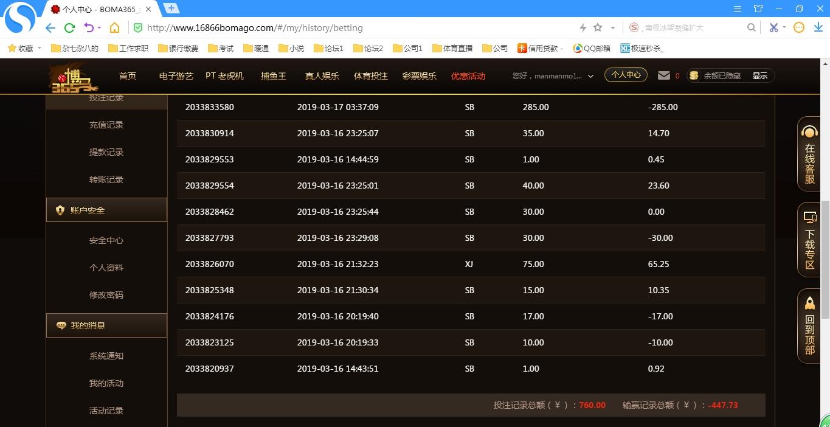Open the browser downloads arrow icon

pos(817,27)
